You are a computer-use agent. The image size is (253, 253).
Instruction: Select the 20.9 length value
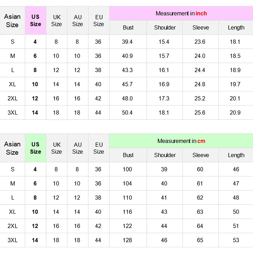235,113
